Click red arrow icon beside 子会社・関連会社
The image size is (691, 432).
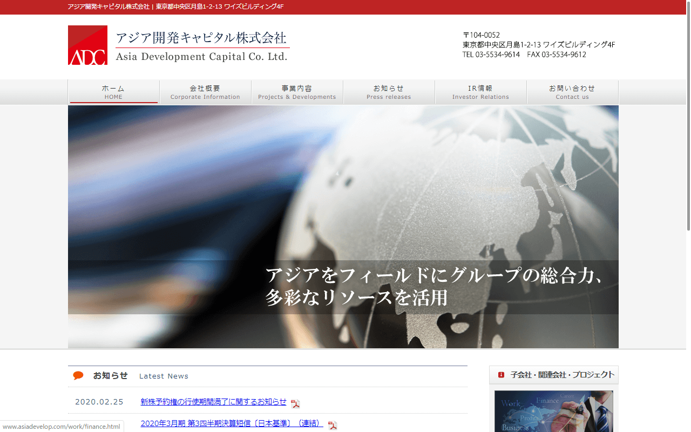501,375
